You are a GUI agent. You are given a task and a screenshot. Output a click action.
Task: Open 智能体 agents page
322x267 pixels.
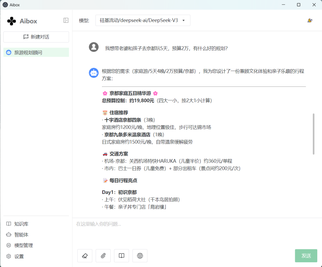17,235
